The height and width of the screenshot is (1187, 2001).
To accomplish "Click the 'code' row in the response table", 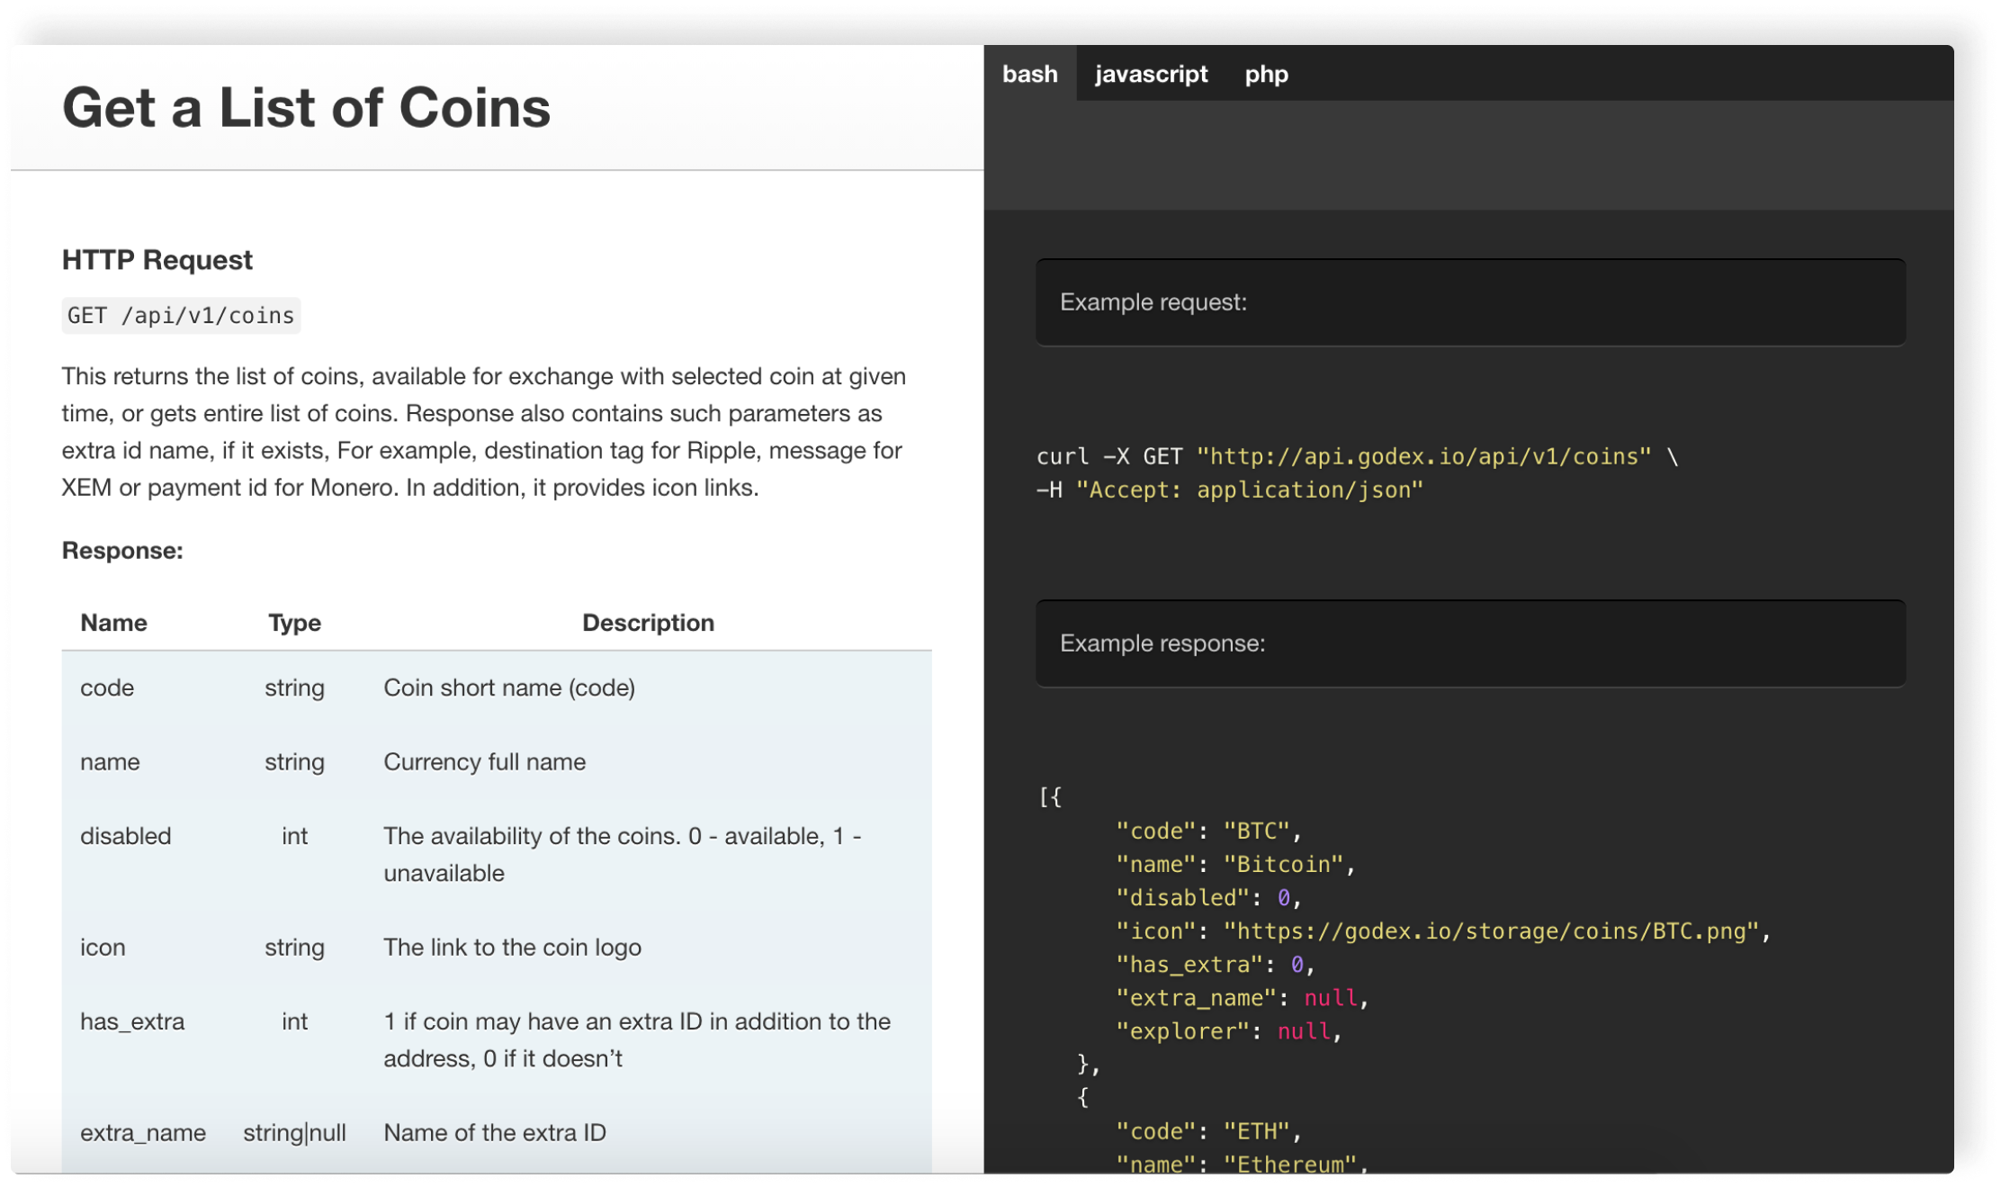I will tap(107, 688).
